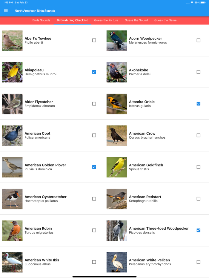
Task: Open the Alder Flycatcher photo
Action: click(x=12, y=104)
